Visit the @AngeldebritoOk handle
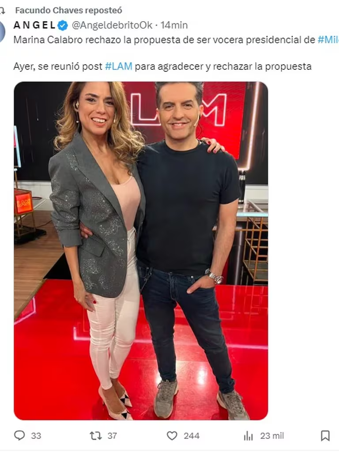This screenshot has width=339, height=452. coord(112,25)
